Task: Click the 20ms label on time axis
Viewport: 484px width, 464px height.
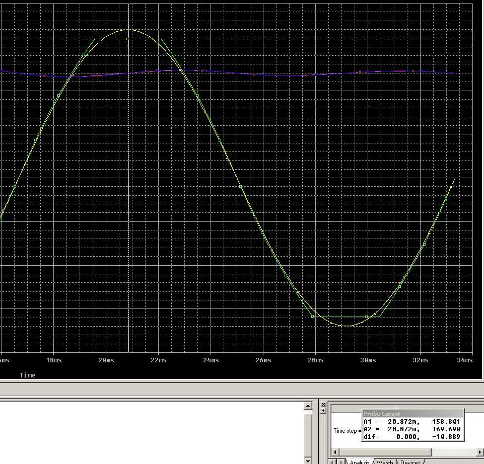Action: point(106,360)
